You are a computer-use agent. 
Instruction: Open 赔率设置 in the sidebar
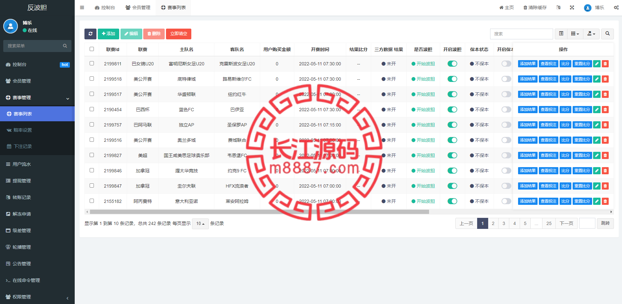pyautogui.click(x=37, y=130)
